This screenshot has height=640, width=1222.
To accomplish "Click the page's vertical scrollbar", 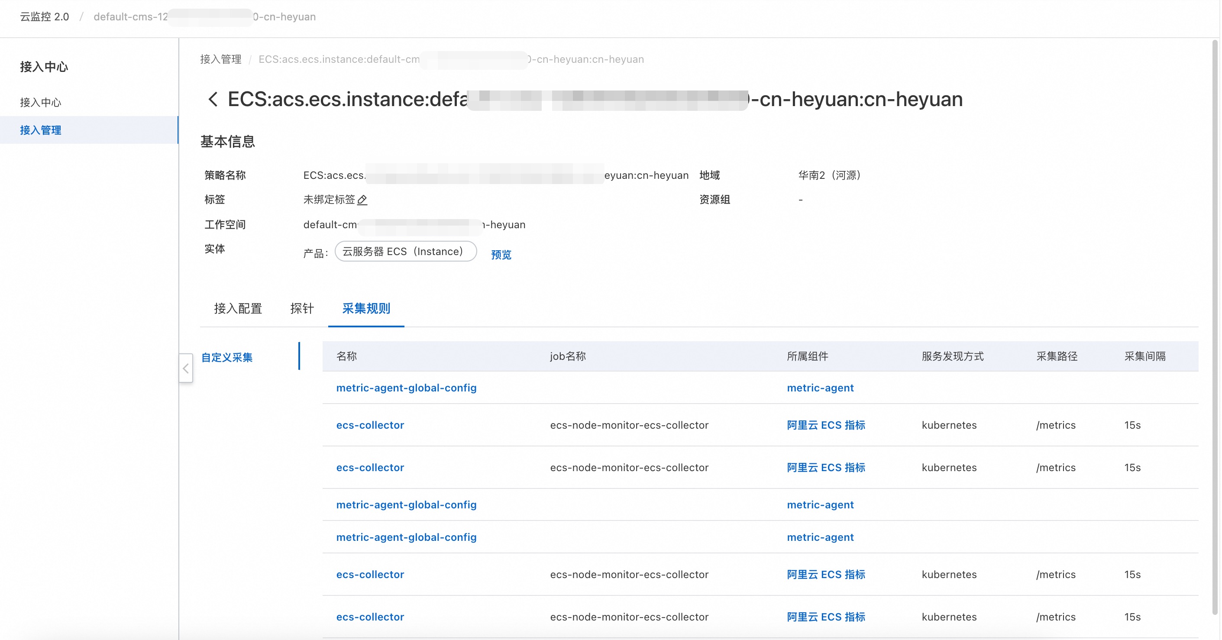I will coord(1215,327).
